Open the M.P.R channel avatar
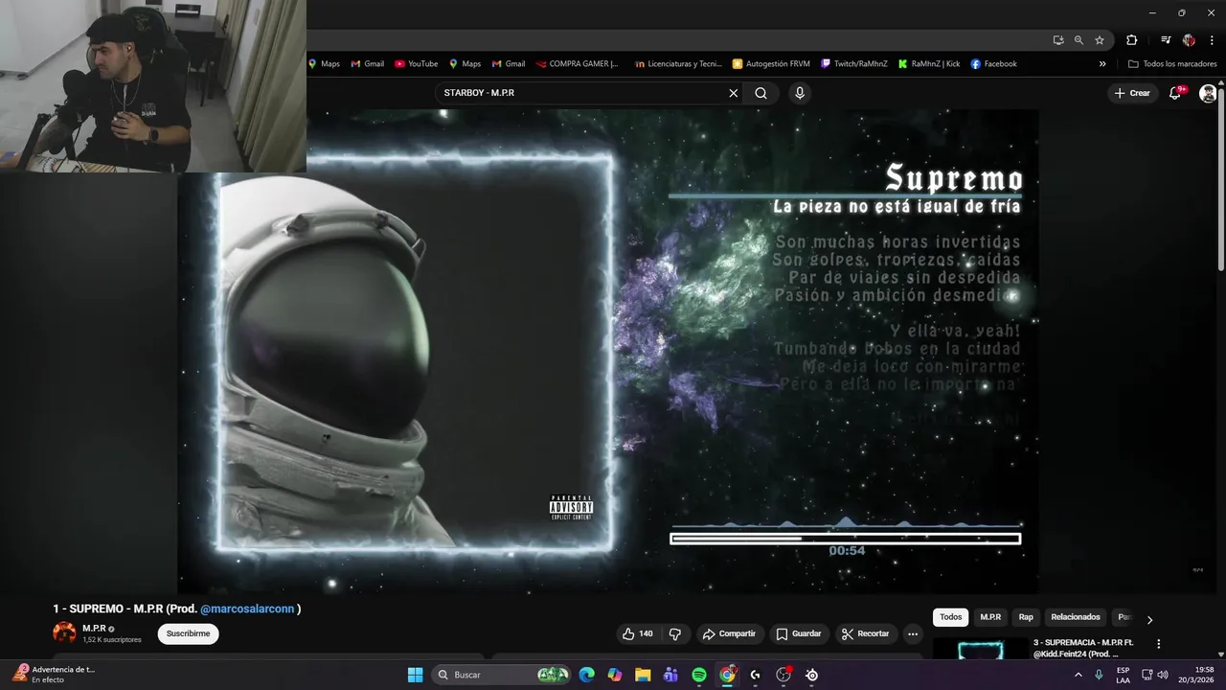 [x=64, y=632]
